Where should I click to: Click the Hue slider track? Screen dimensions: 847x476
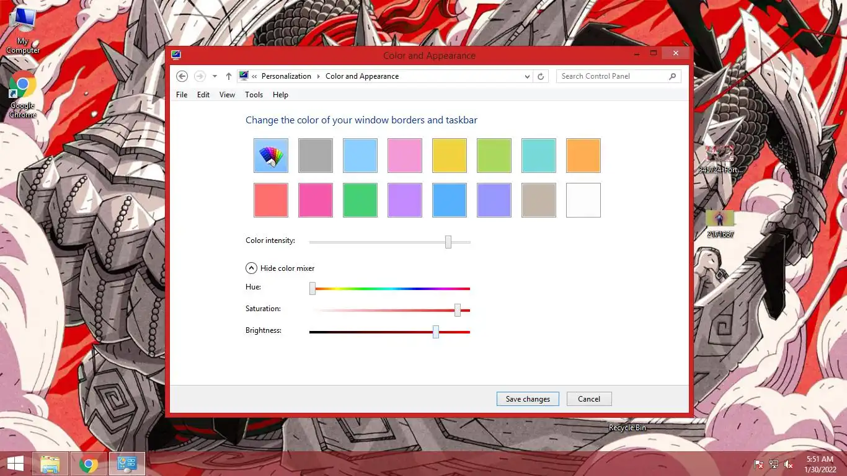click(390, 289)
